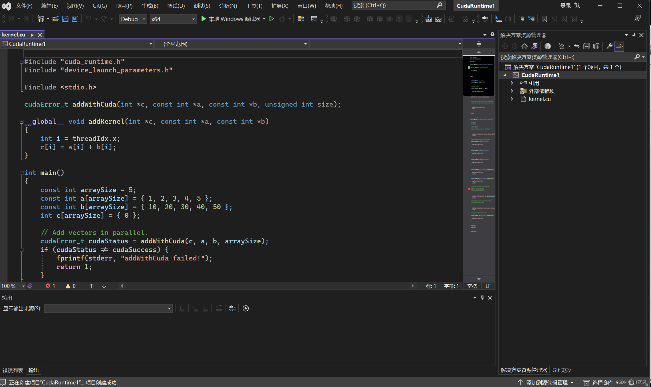Screen dimensions: 651x387
Task: Expand the kernel.cu tree node
Action: click(x=512, y=99)
